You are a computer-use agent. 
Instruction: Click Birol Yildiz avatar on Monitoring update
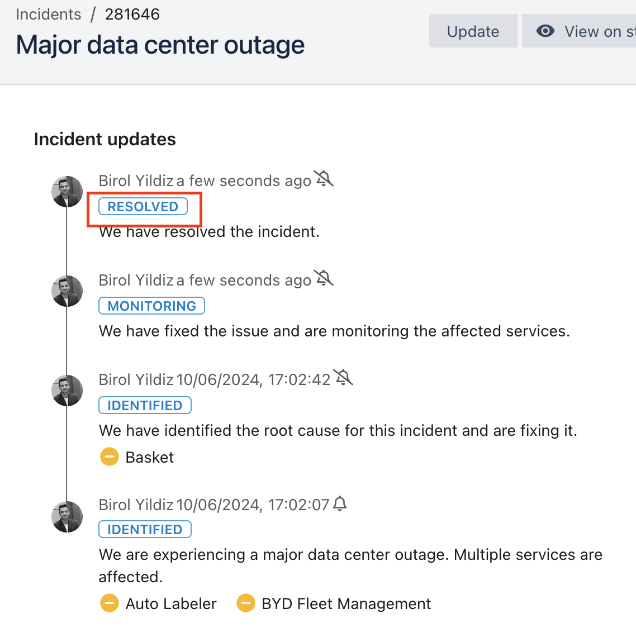(67, 291)
